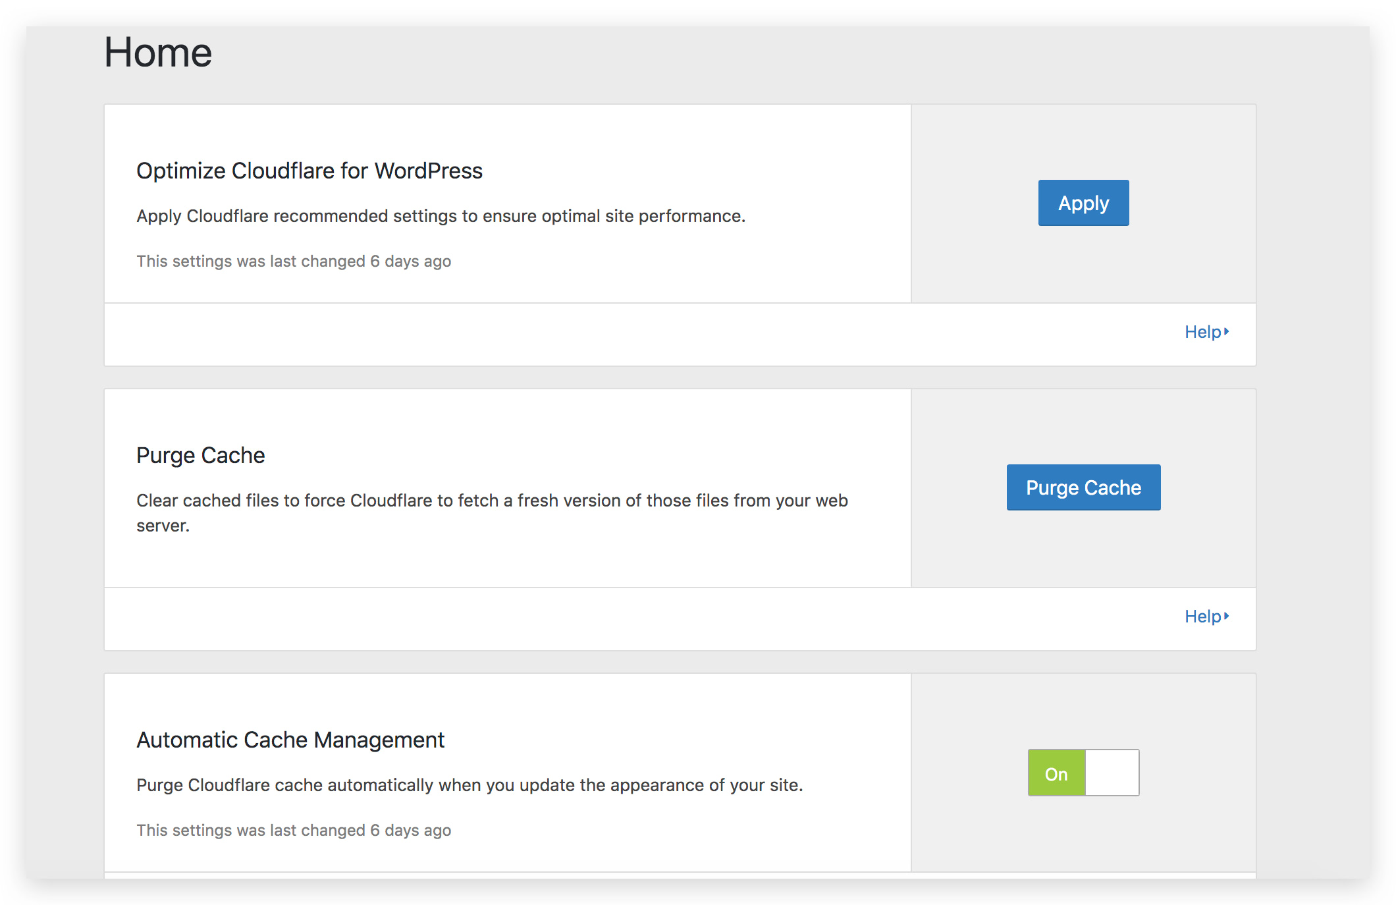1396x905 pixels.
Task: Click the green On side of the toggle
Action: 1056,773
